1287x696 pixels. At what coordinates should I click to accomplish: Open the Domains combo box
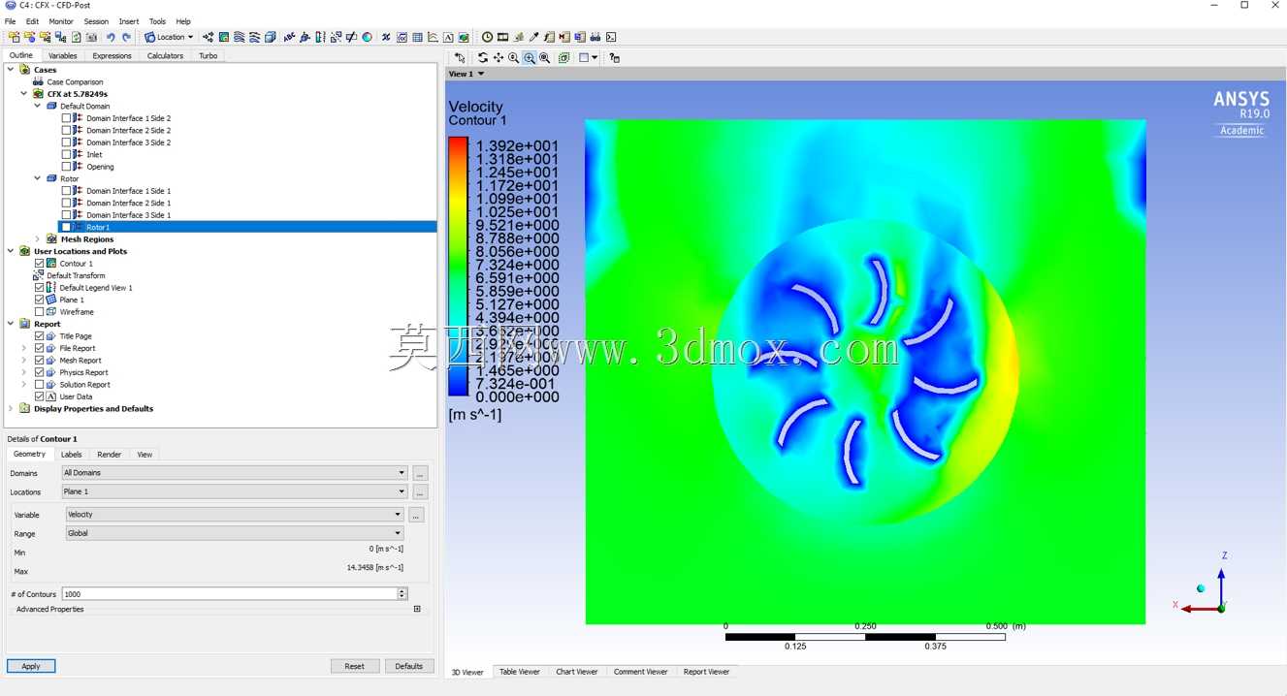(x=235, y=473)
